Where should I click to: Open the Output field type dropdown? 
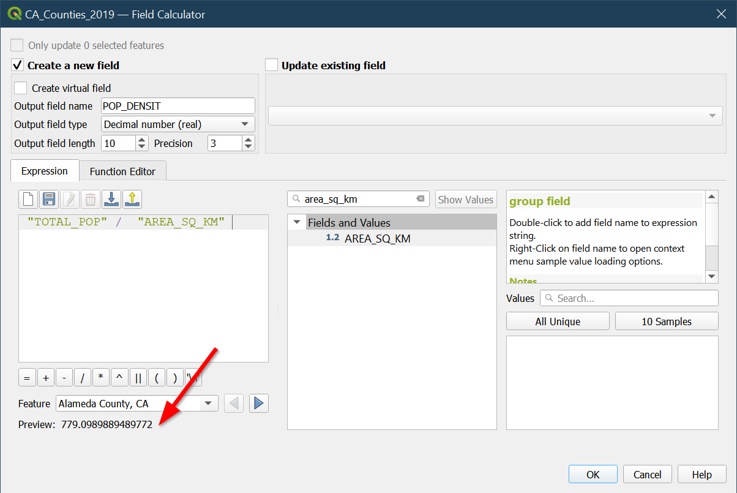(x=178, y=124)
